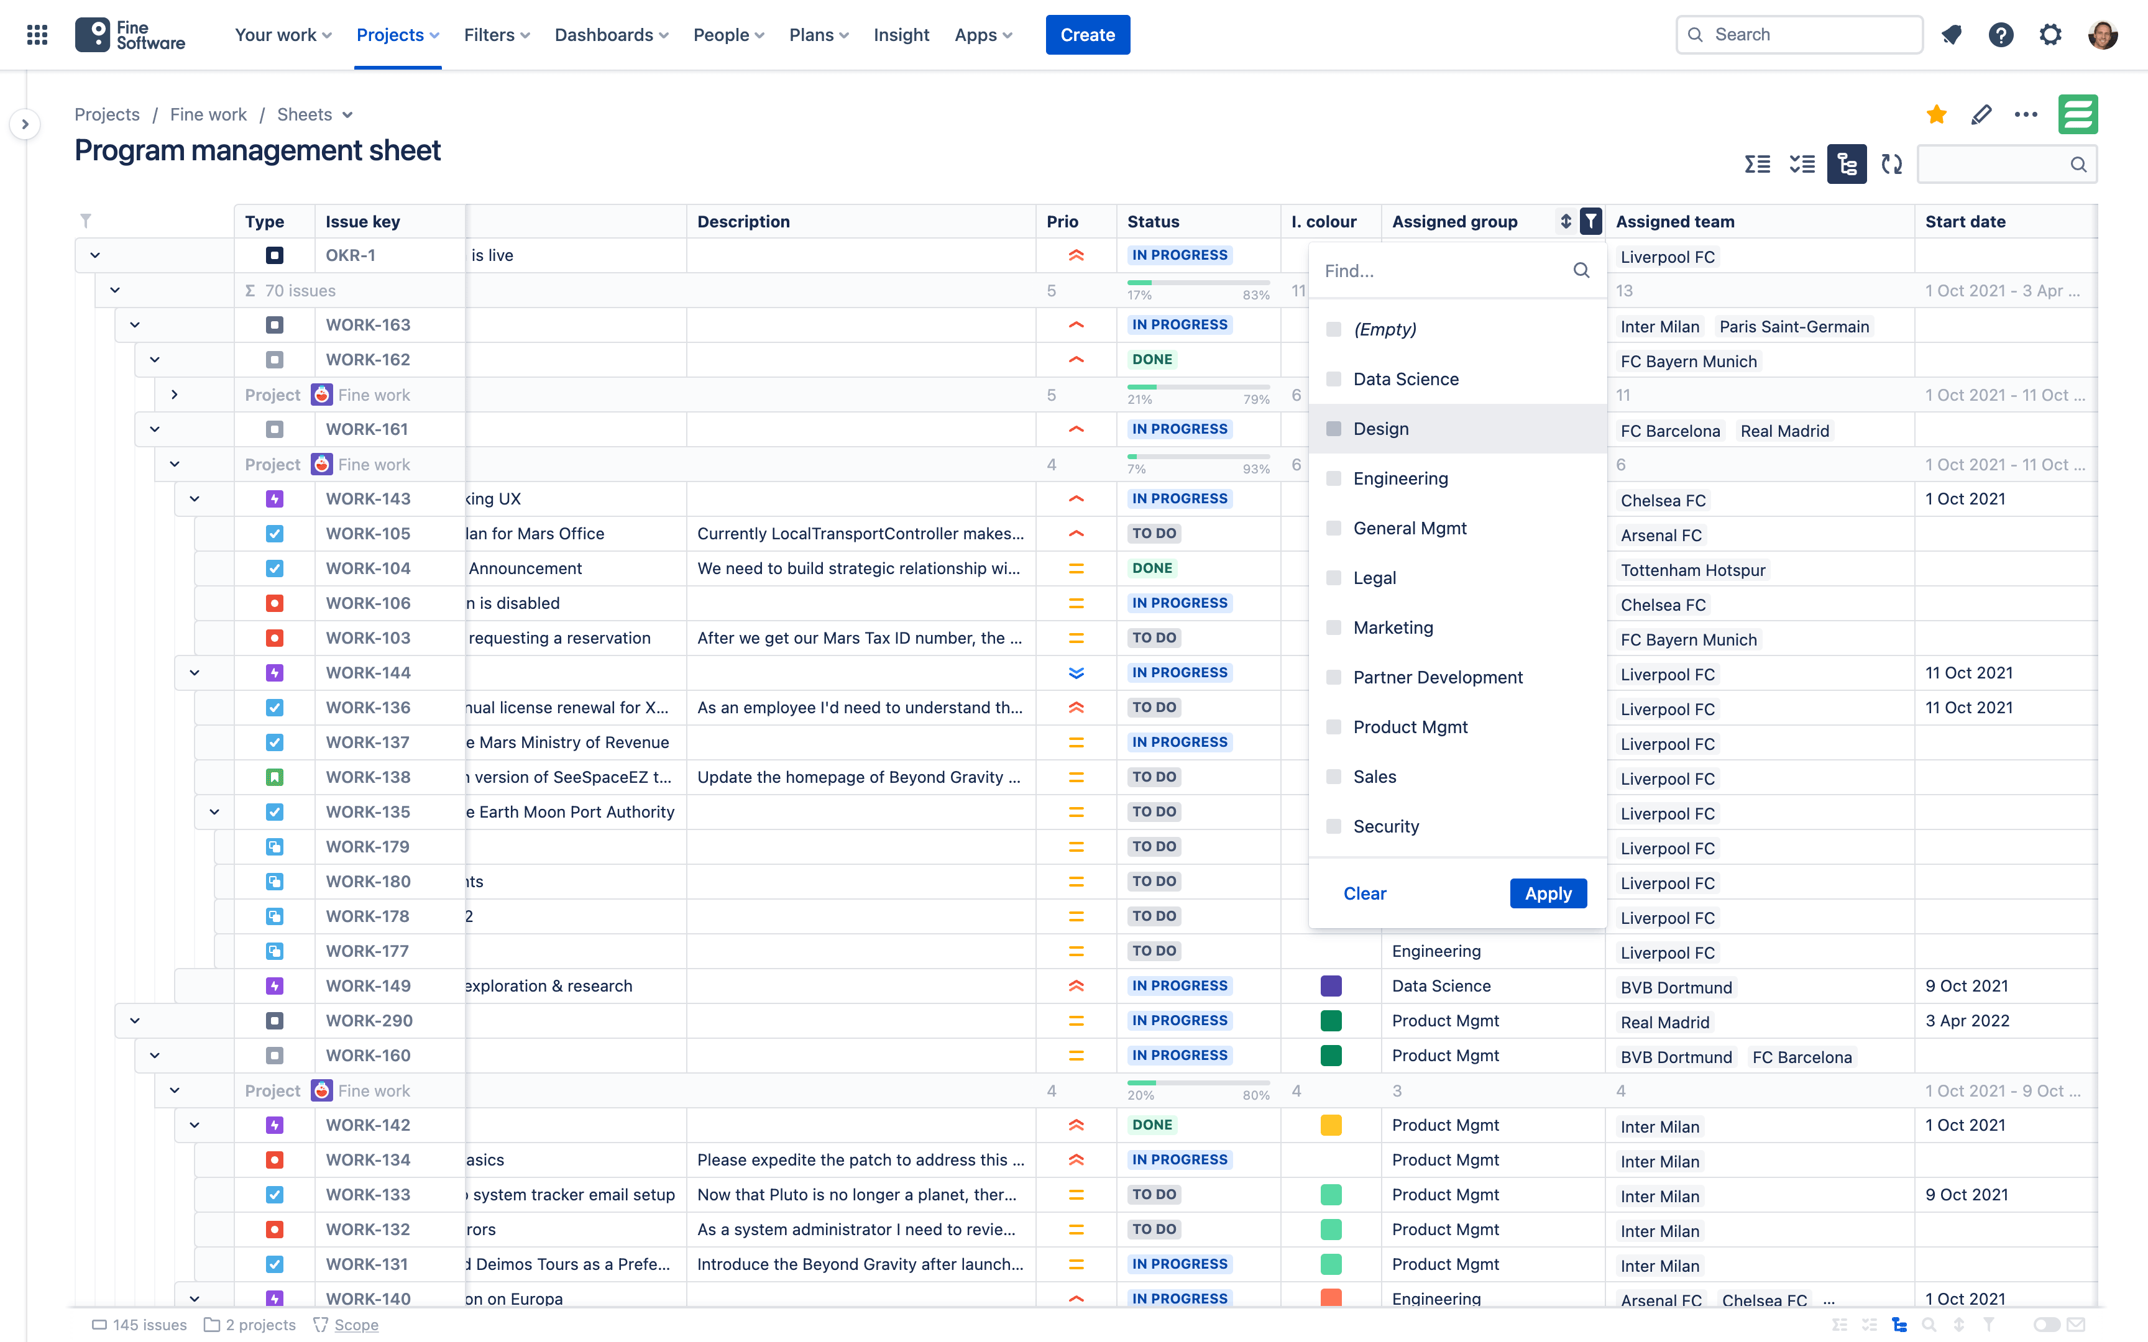Toggle the hierarchy tree view icon

1846,164
